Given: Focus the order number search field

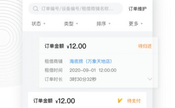Looking at the screenshot, I should (x=75, y=9).
